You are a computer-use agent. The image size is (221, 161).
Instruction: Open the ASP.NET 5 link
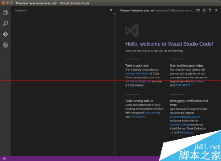coord(183,85)
